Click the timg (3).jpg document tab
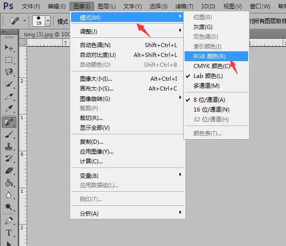This screenshot has width=286, height=246. (47, 34)
